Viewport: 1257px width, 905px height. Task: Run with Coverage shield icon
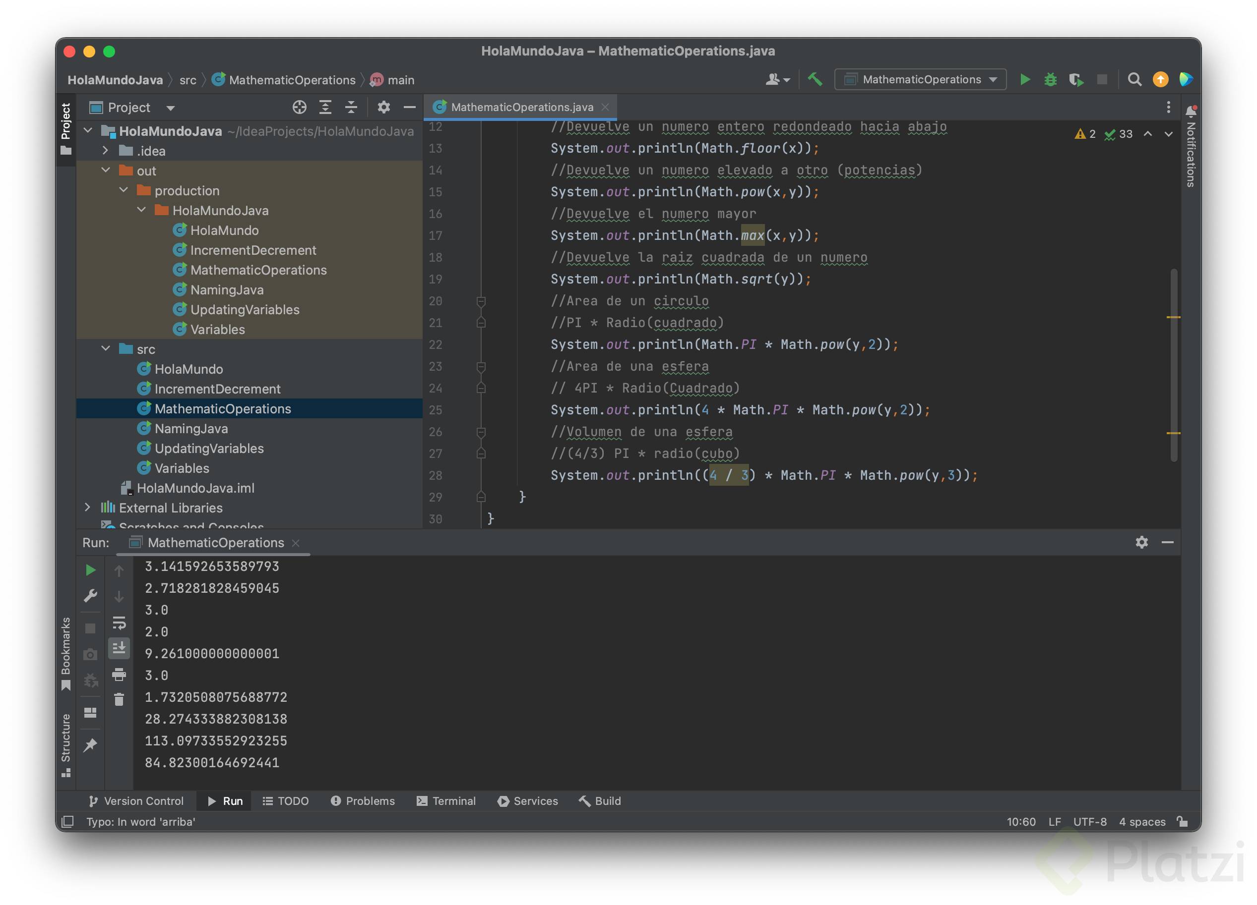pyautogui.click(x=1076, y=80)
